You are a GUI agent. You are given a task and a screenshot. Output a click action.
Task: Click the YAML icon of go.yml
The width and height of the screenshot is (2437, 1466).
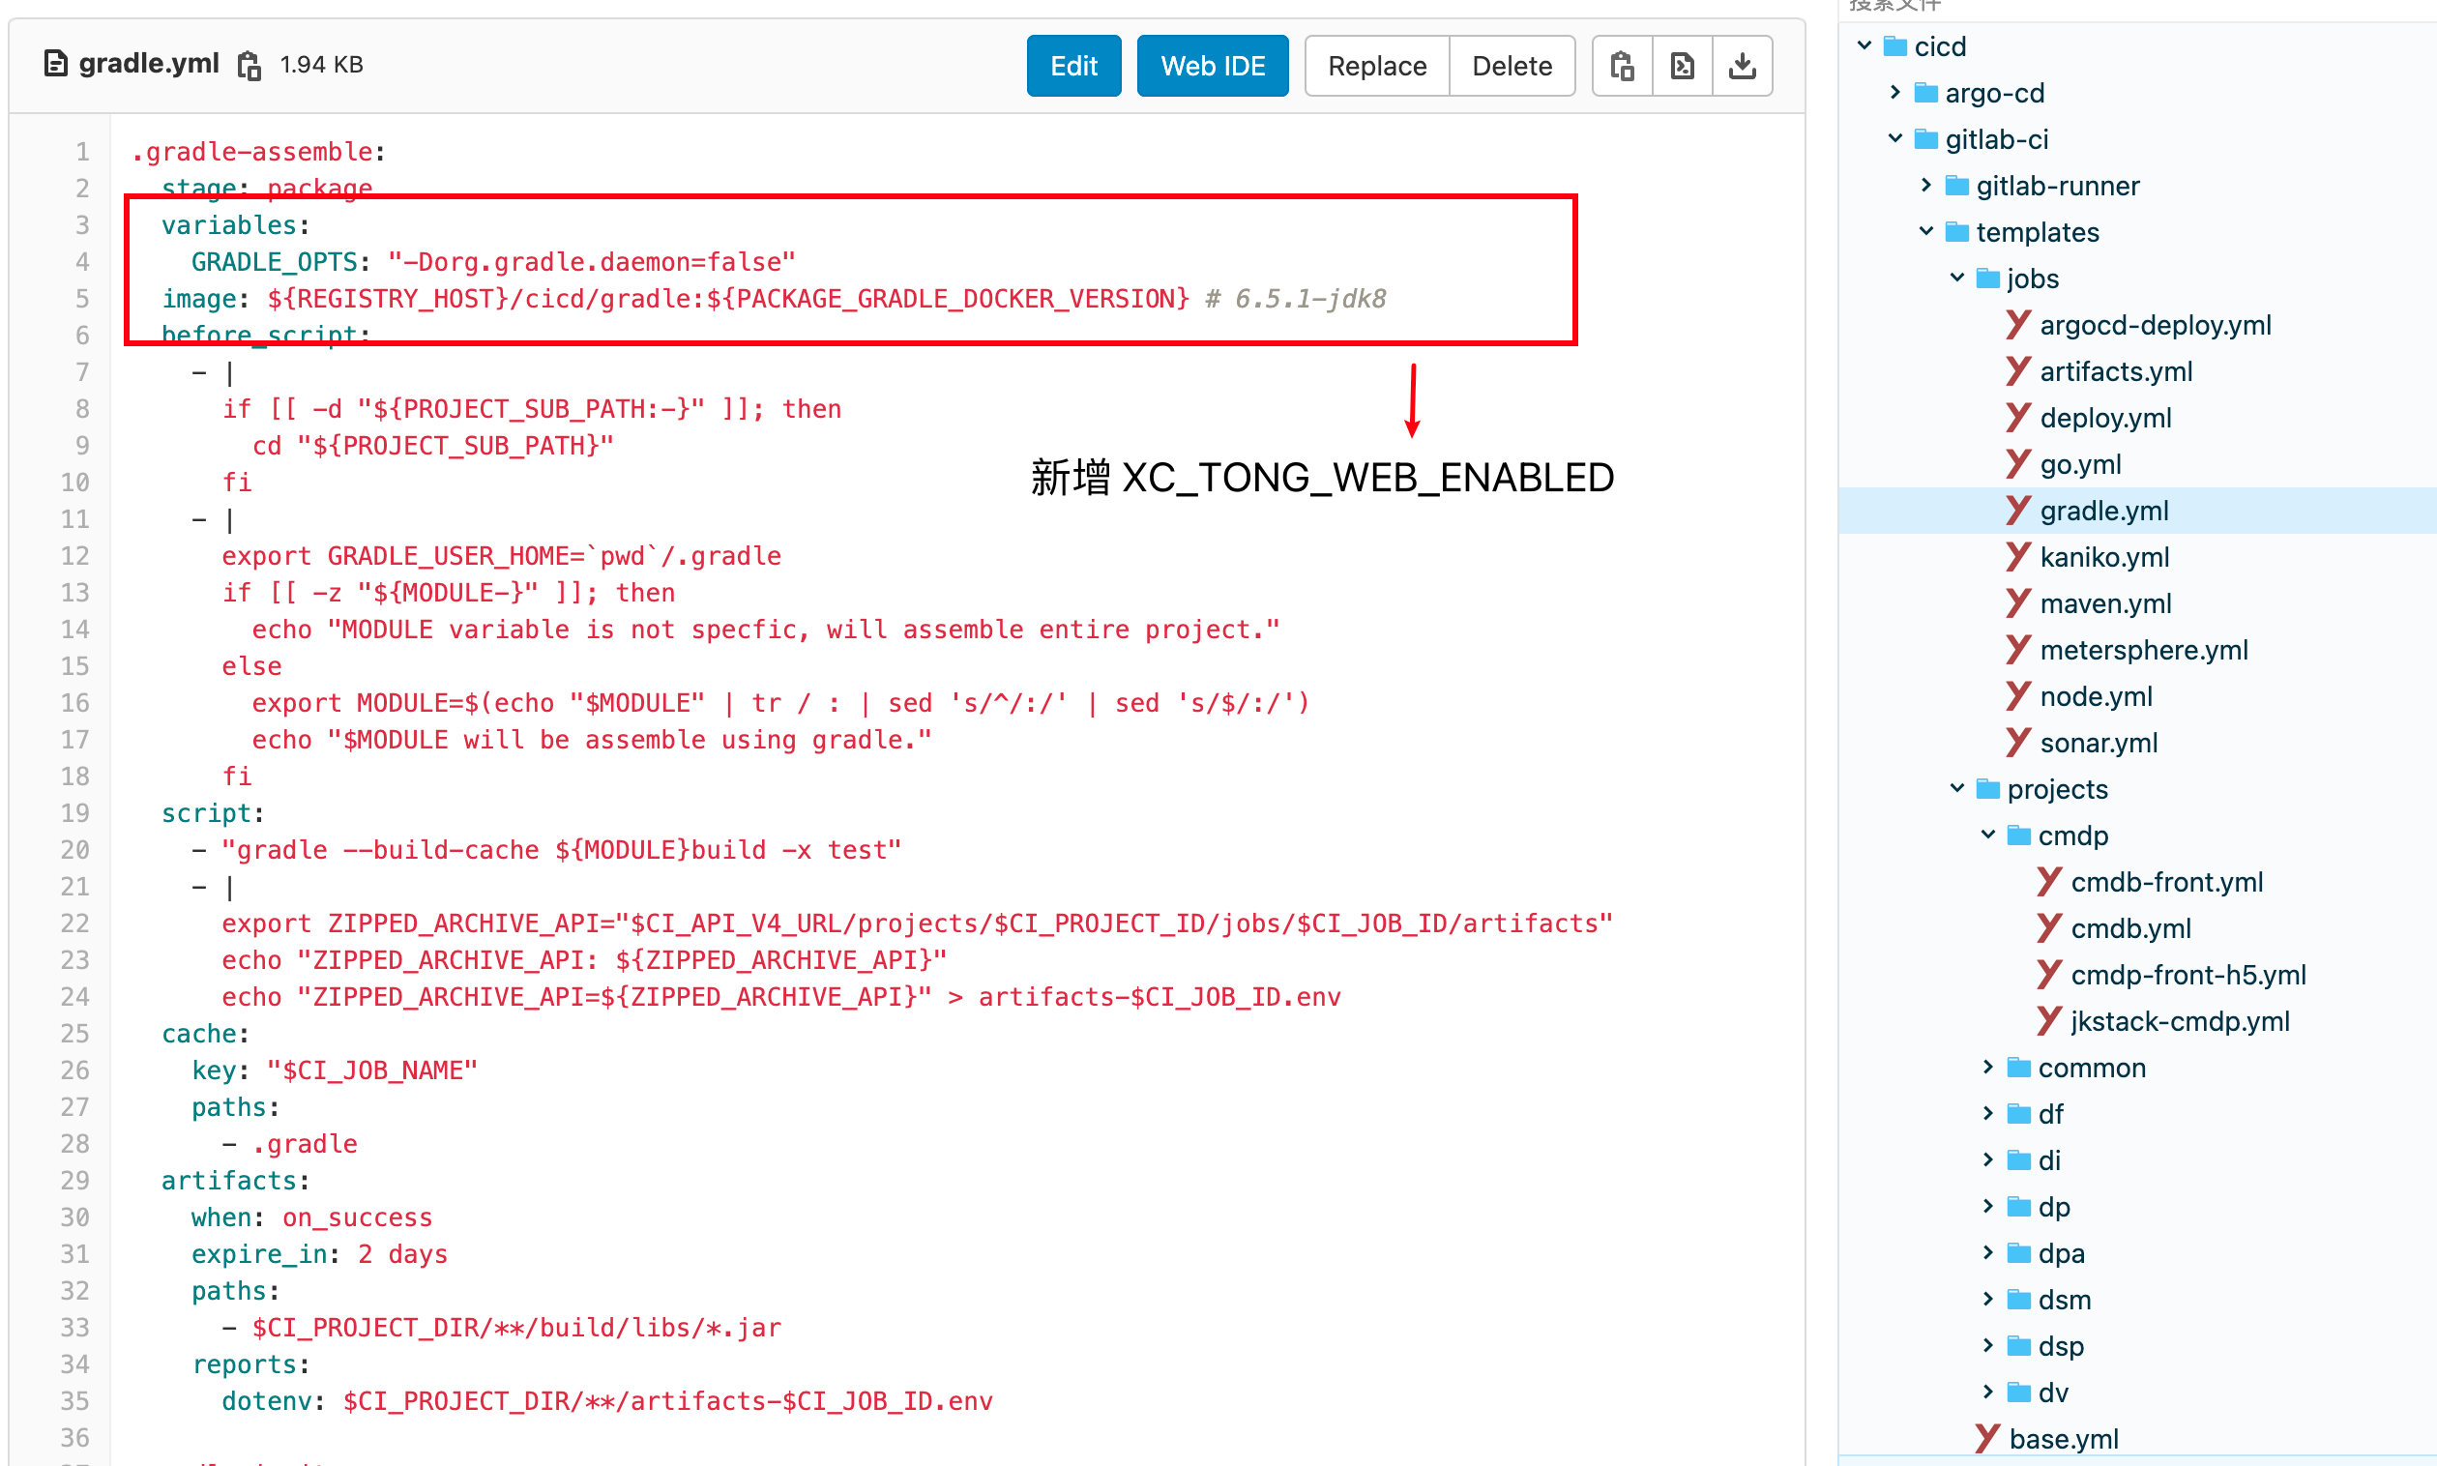click(2018, 463)
